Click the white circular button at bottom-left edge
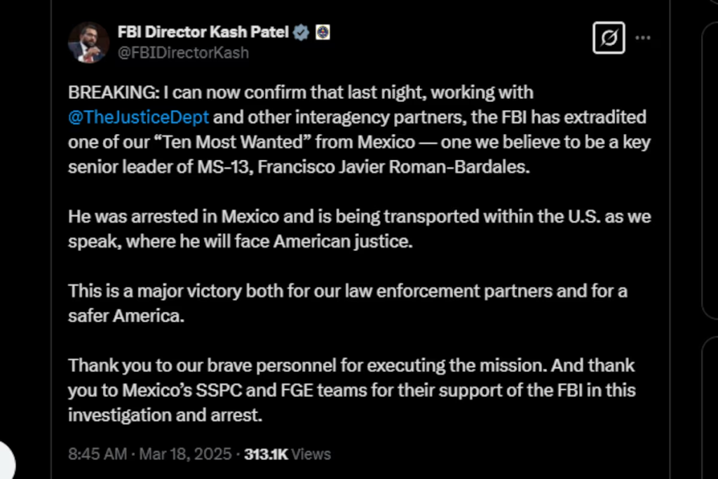Image resolution: width=718 pixels, height=479 pixels. coord(7,461)
